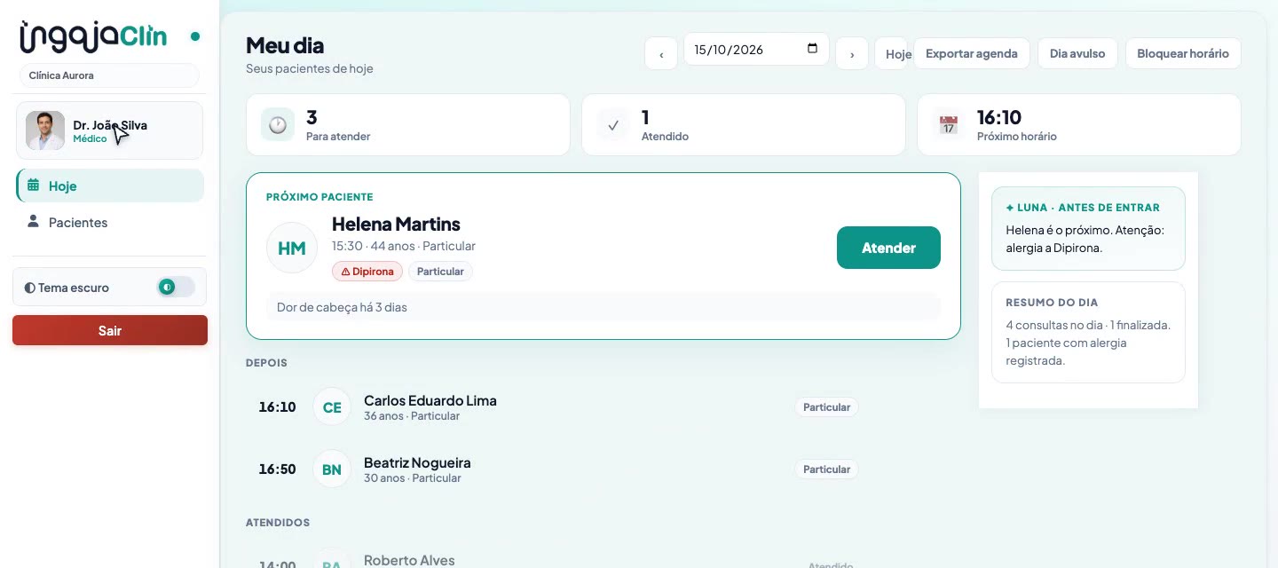Click the Sair logout button
Screen dimensions: 1278x568
110,330
